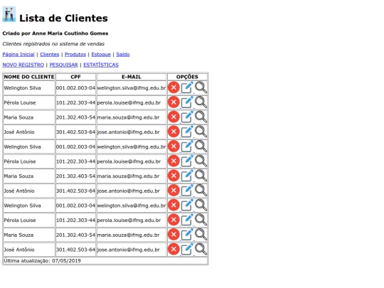384x288 pixels.
Task: Click the handshake logo beside Lista de Clientes
Action: pyautogui.click(x=9, y=14)
